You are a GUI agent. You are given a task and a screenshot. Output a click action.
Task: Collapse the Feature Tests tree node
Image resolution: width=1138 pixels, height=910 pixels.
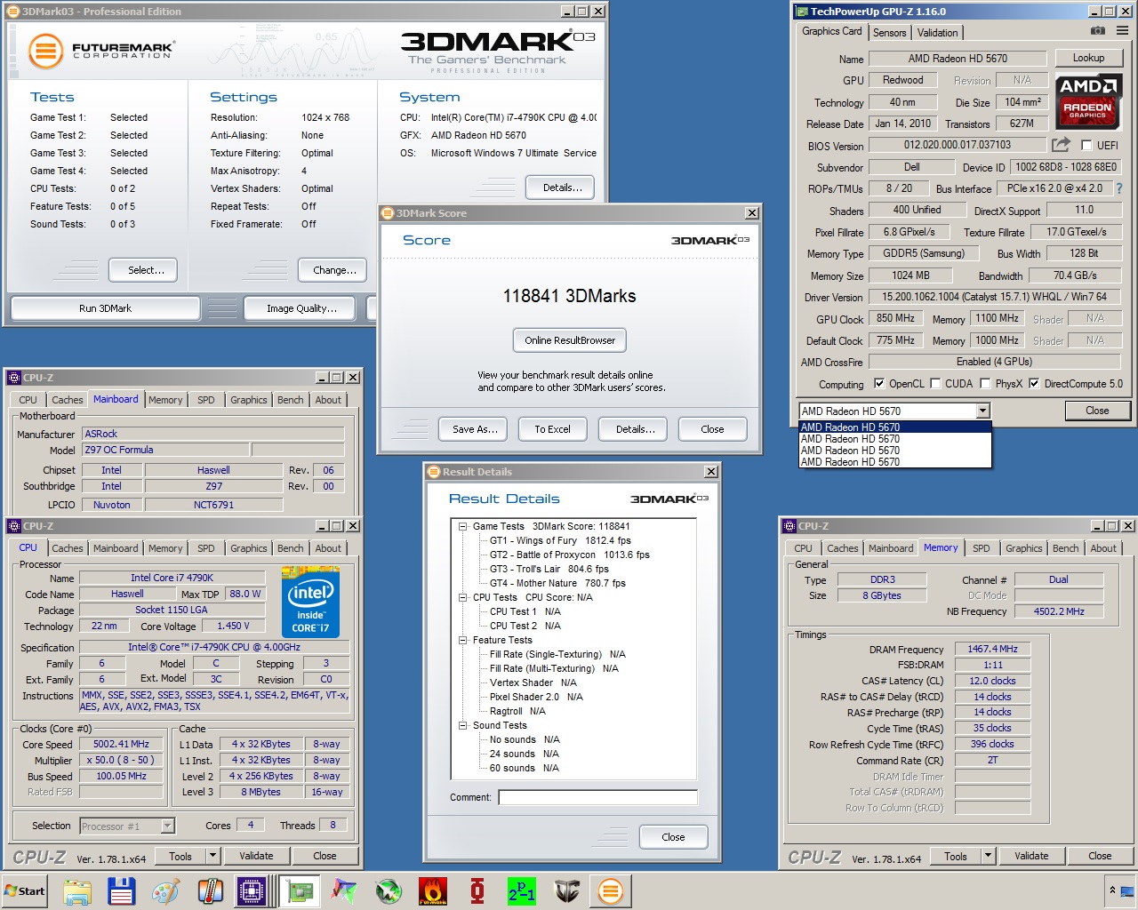point(463,640)
